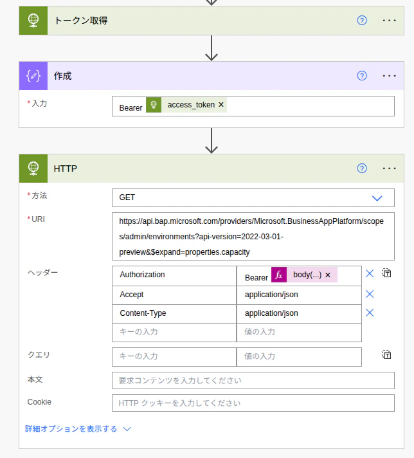Switch headers to text mode icon

[x=386, y=273]
